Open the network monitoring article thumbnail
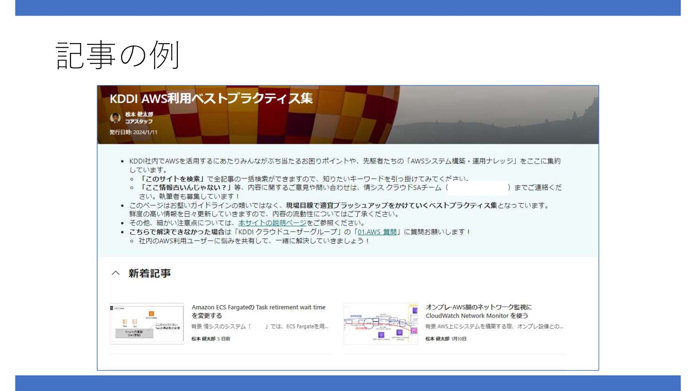 381,324
